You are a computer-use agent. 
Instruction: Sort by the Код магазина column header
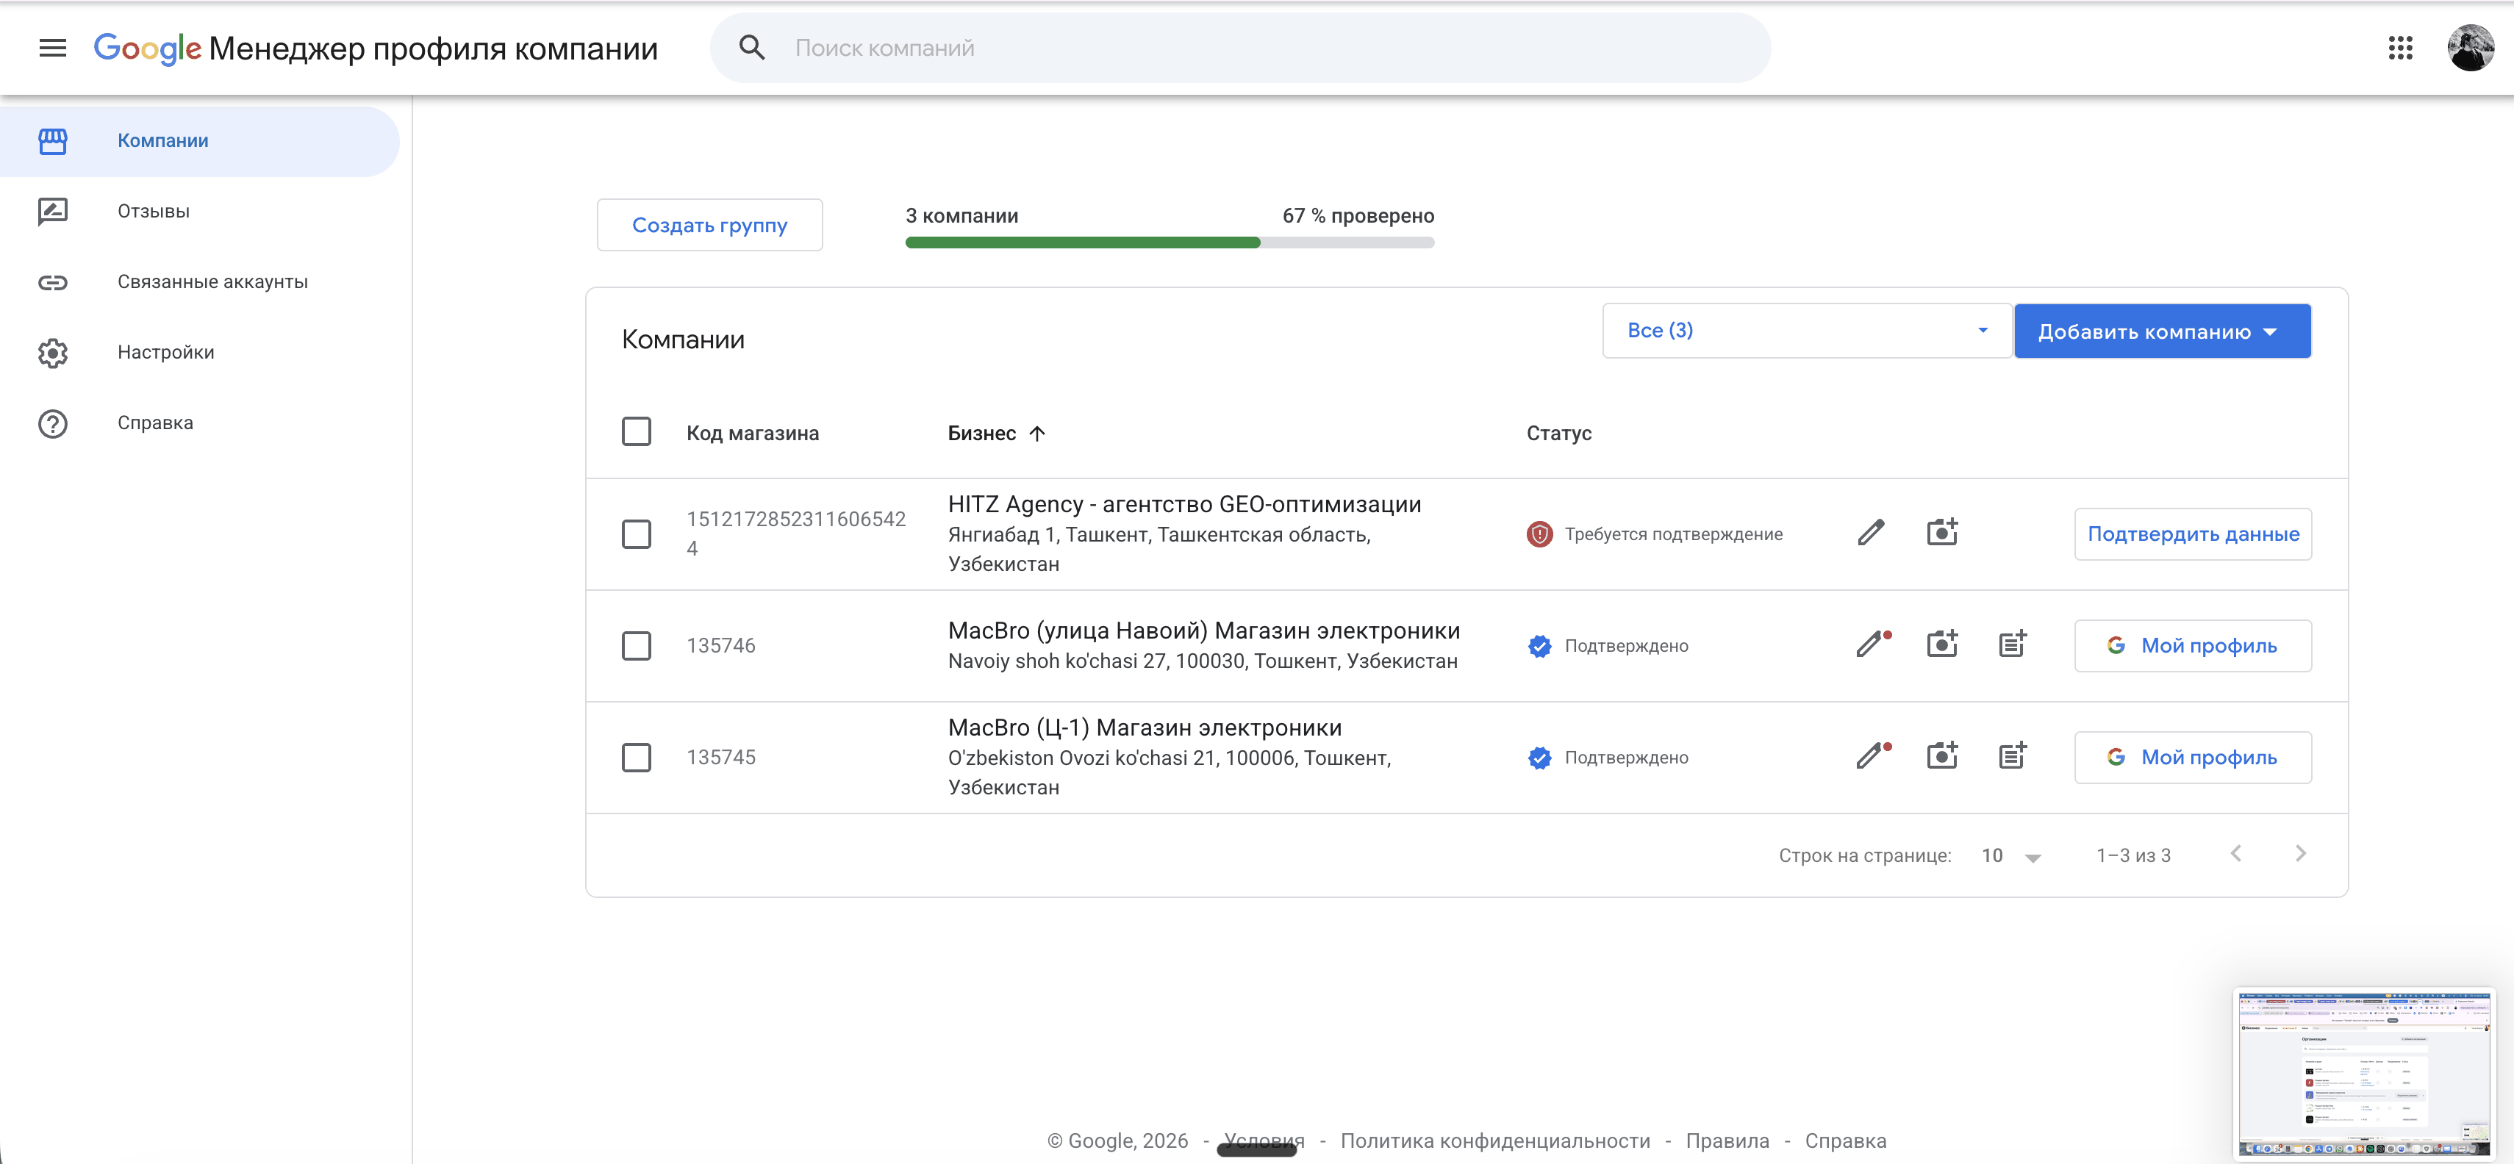(x=753, y=434)
